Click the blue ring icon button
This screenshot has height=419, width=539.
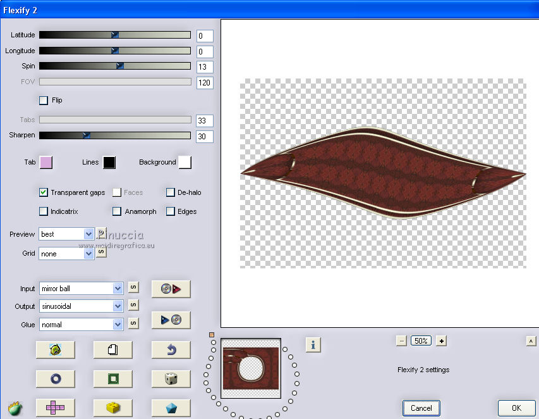pos(56,379)
